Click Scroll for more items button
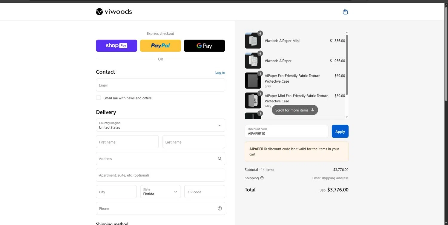 coord(295,110)
